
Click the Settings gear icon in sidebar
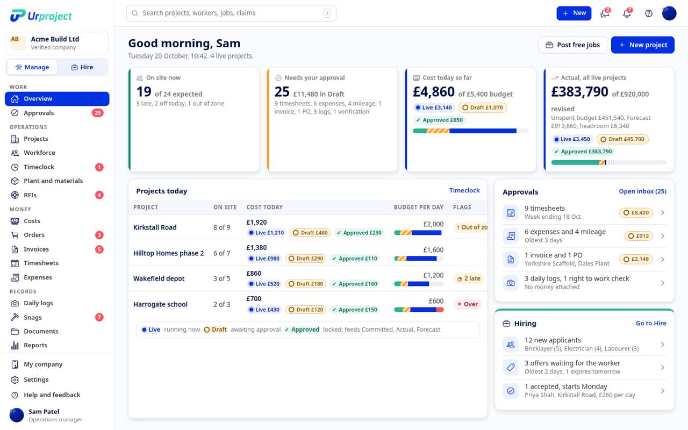point(15,379)
